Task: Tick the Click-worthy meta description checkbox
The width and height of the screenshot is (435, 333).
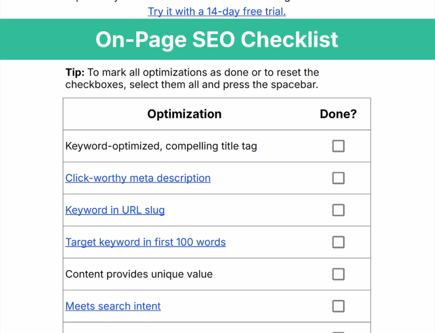Action: coord(338,178)
